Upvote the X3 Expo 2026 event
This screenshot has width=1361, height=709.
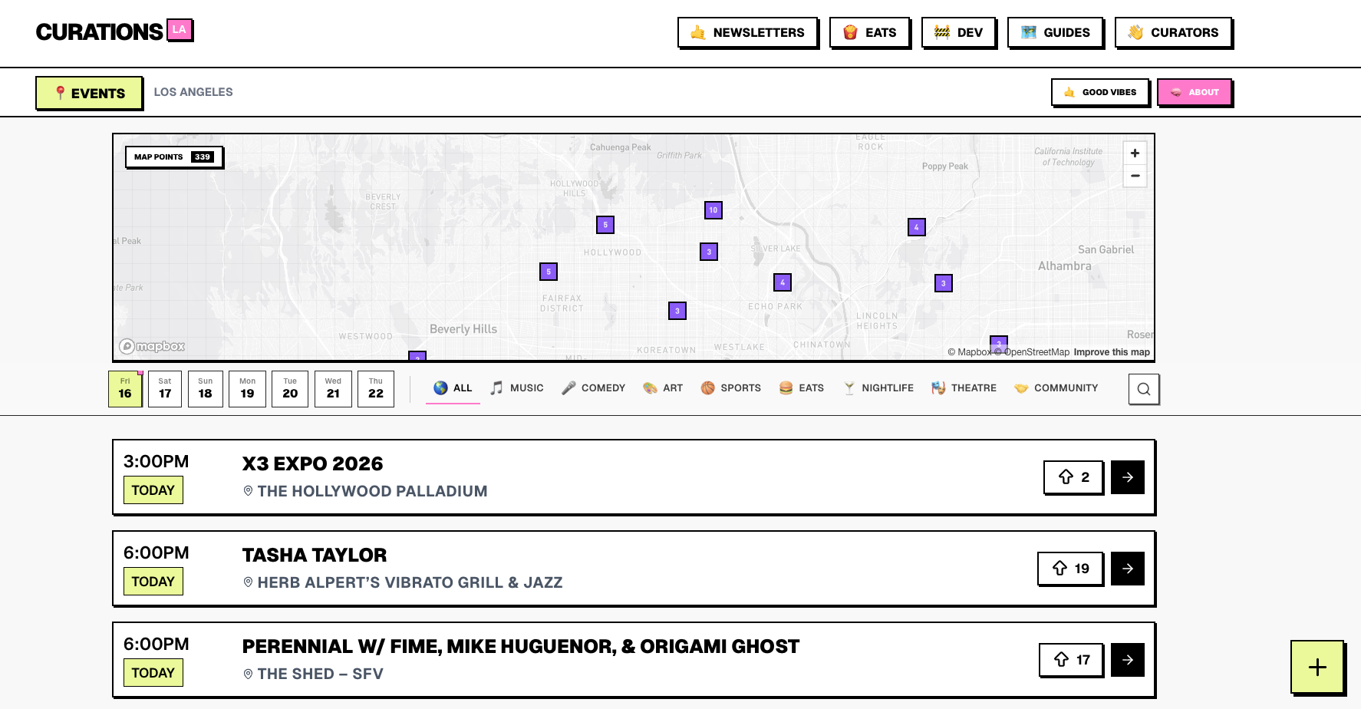(1073, 477)
